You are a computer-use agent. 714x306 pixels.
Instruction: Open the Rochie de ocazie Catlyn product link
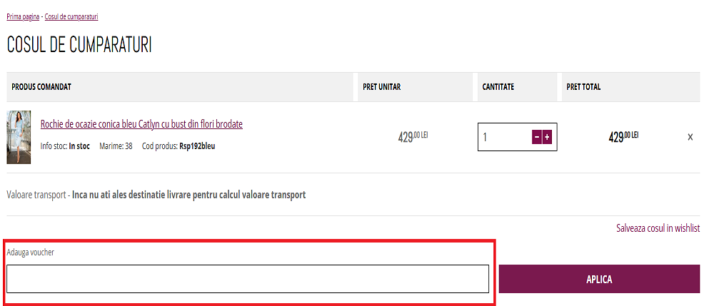[141, 124]
